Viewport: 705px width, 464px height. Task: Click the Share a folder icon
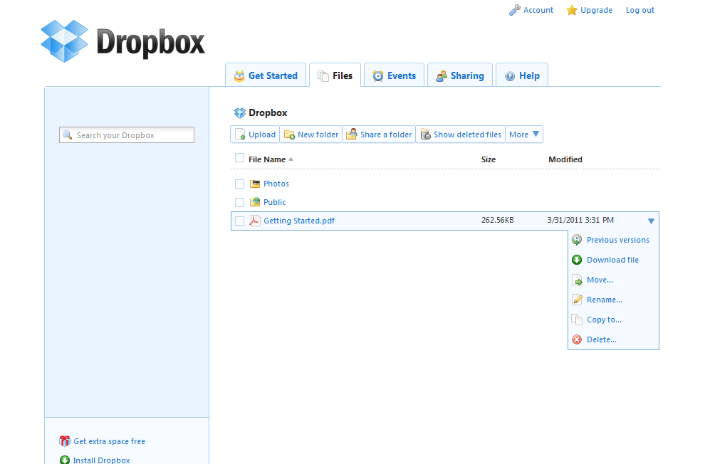352,134
